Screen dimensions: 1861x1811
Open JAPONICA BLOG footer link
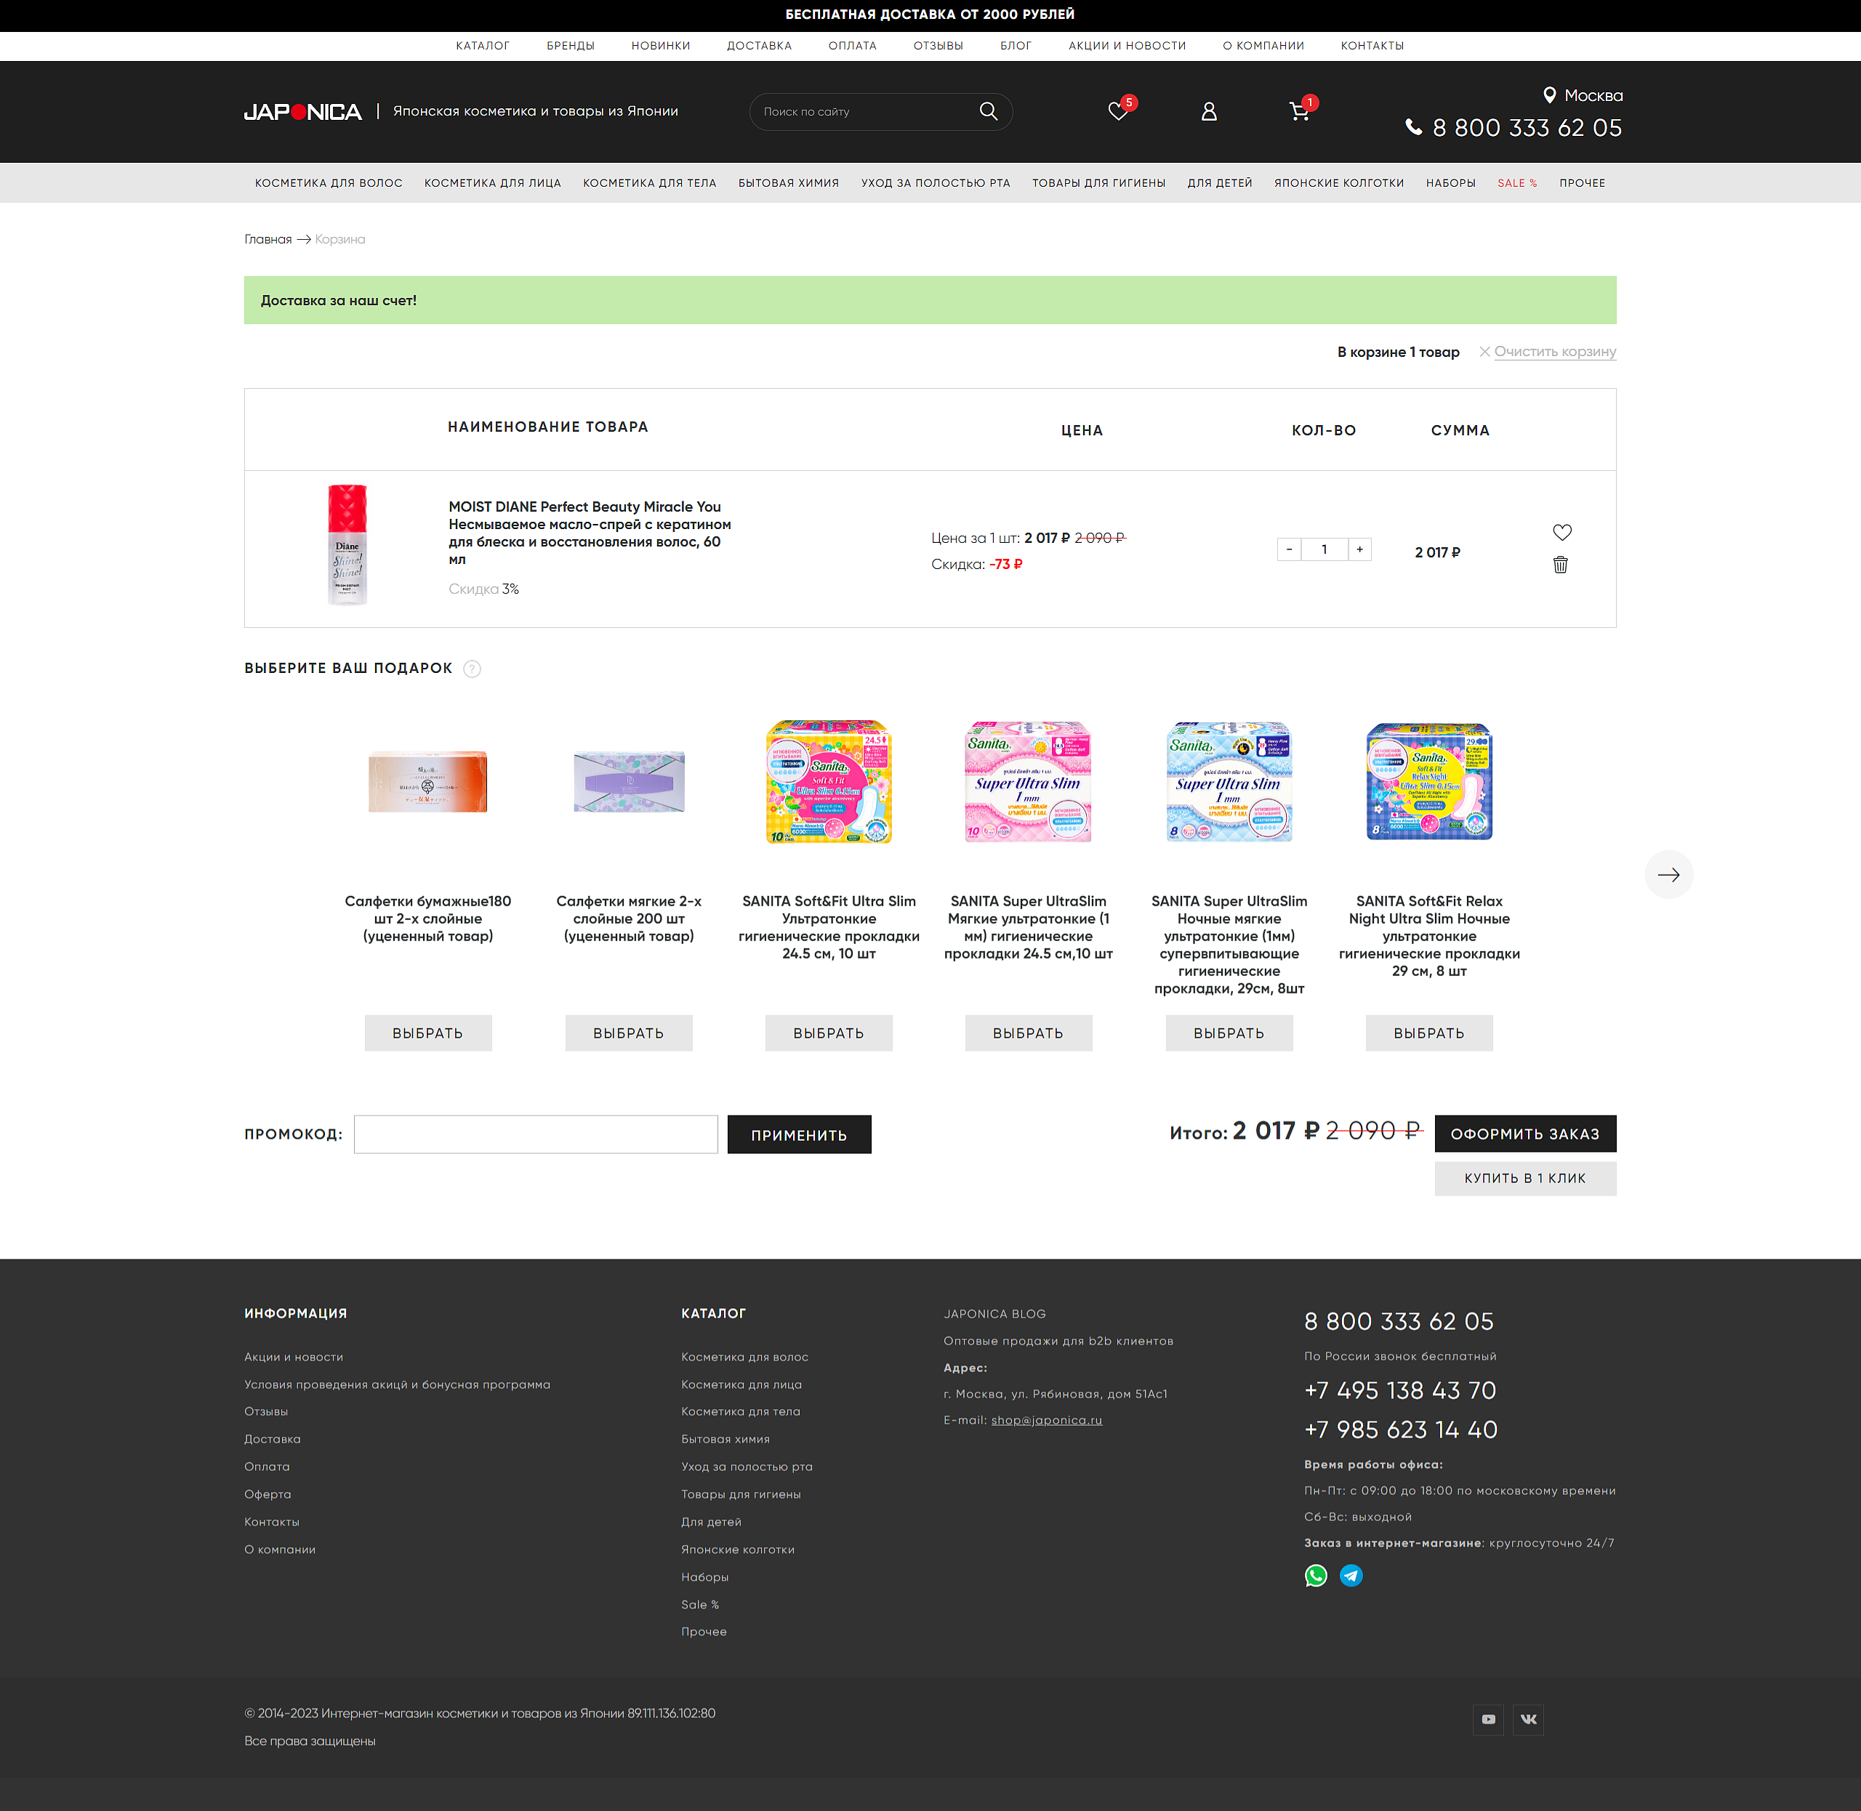(994, 1313)
